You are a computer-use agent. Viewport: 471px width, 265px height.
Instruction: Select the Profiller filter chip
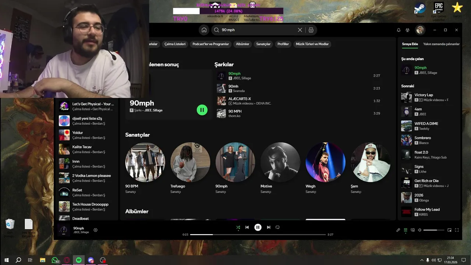[283, 44]
